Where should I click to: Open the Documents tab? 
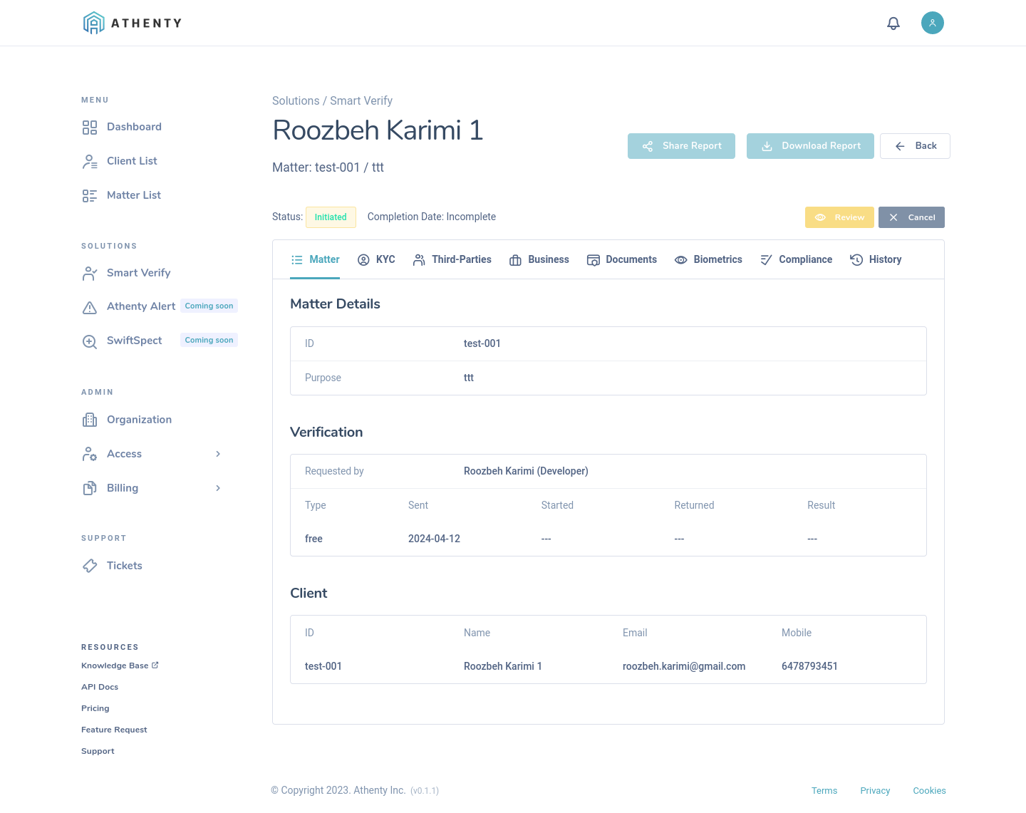click(x=622, y=260)
